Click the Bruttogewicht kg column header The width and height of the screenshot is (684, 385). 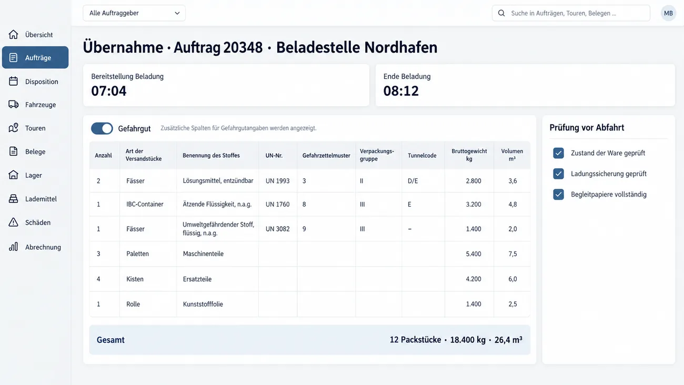[x=469, y=155]
